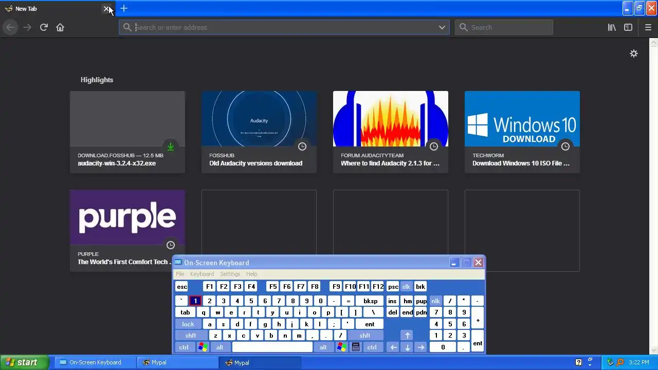Toggle the left alt key
Screen dimensions: 658x370
coord(220,347)
